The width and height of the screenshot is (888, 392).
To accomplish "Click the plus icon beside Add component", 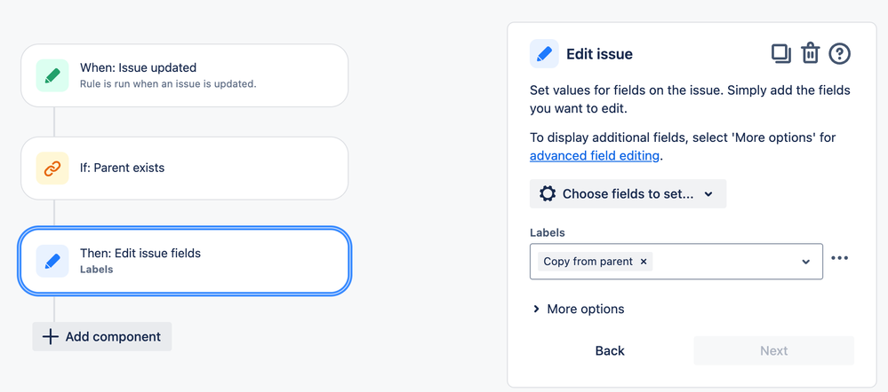I will click(51, 337).
